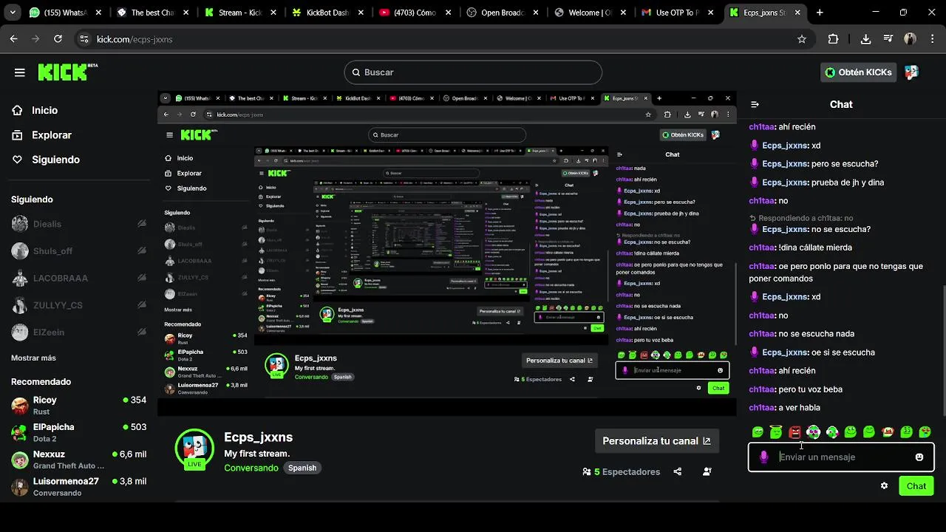Insert the heart-eyes green emote
Viewport: 946px width, 532px height.
(925, 432)
